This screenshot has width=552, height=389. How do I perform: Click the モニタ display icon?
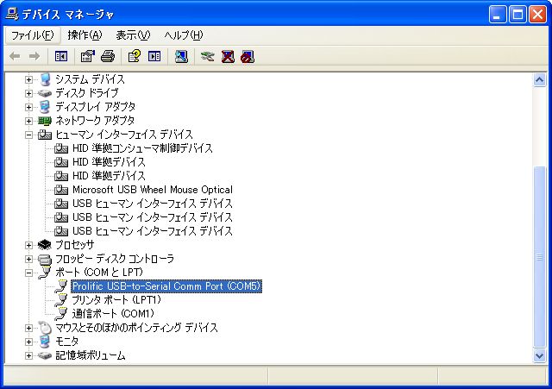point(45,342)
